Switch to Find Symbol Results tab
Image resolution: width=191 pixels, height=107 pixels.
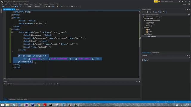[x=22, y=99]
